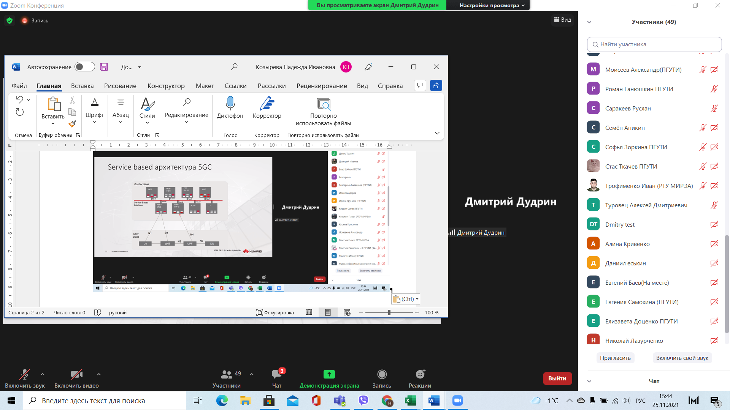Expand the Вставить paste options arrow

coord(53,123)
